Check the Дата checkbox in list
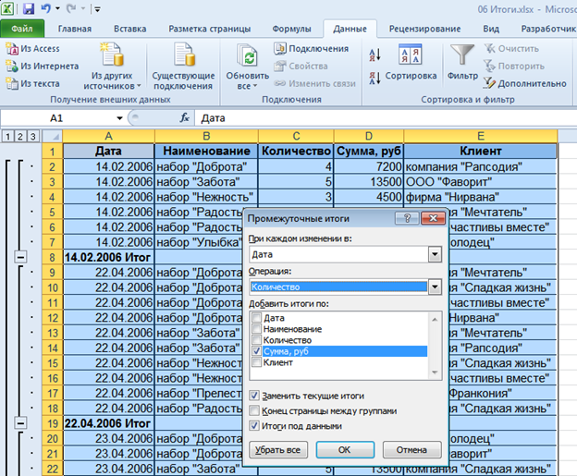This screenshot has height=476, width=577. tap(257, 317)
